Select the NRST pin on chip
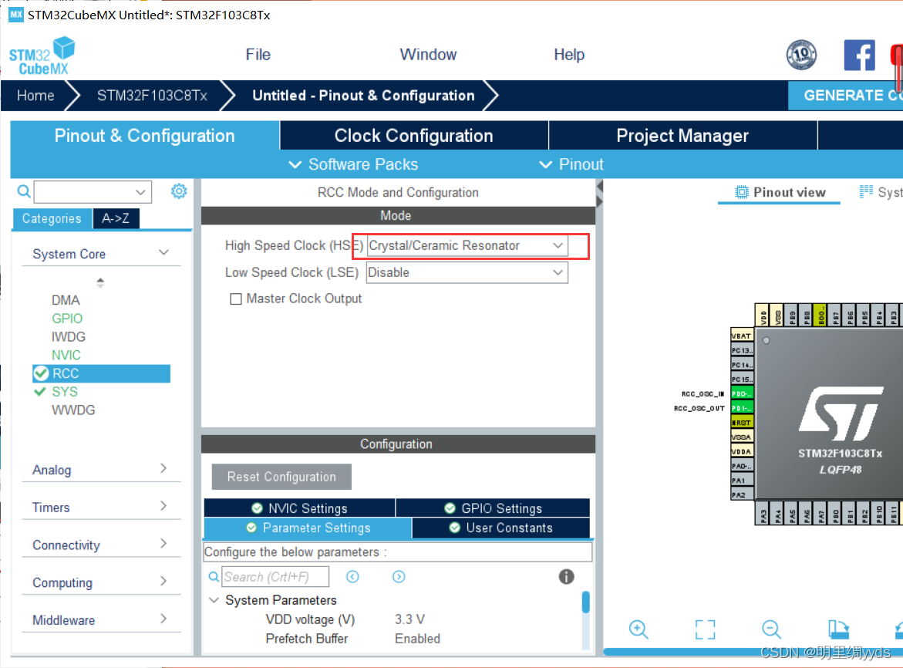903x668 pixels. point(742,423)
